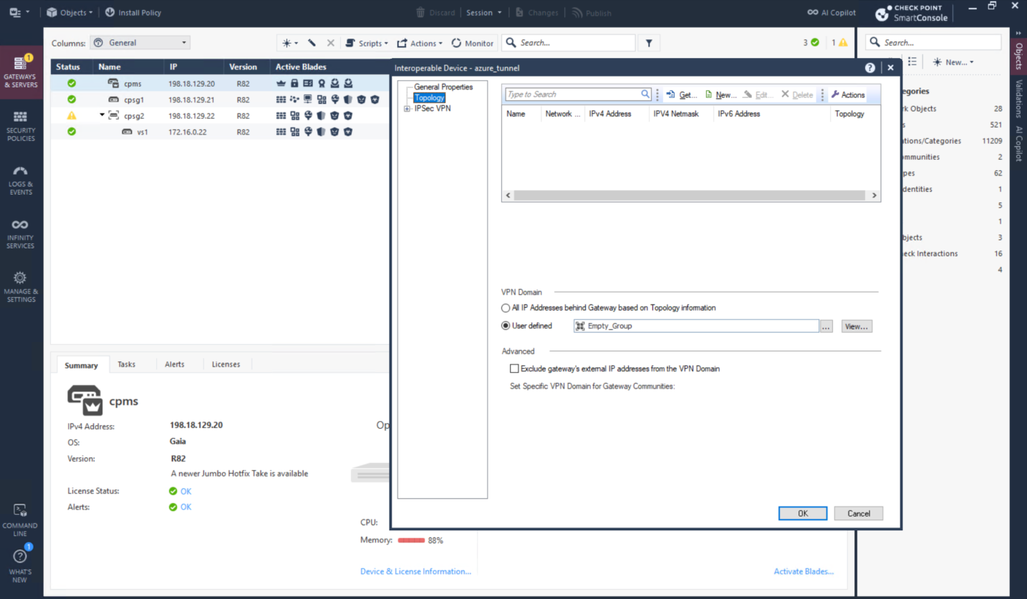Viewport: 1027px width, 599px height.
Task: Click OK button in dialog
Action: pos(802,513)
